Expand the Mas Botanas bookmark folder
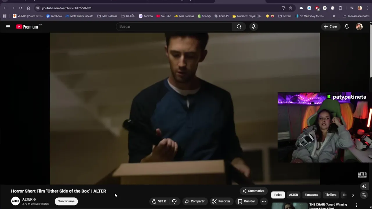This screenshot has width=372, height=209. pyautogui.click(x=107, y=16)
